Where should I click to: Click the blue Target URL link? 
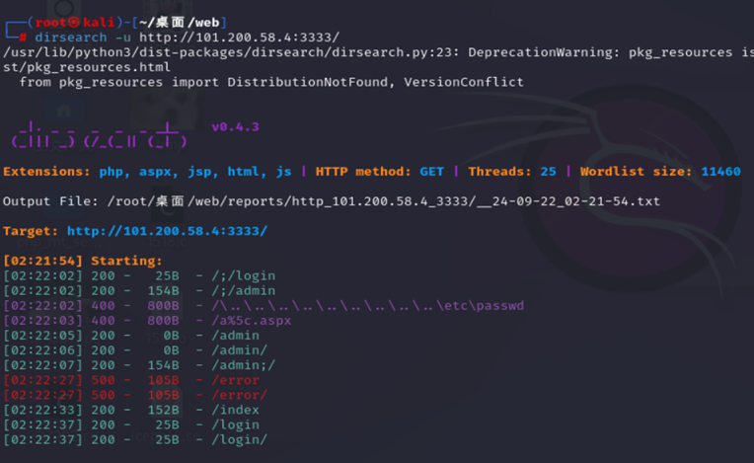pos(167,231)
